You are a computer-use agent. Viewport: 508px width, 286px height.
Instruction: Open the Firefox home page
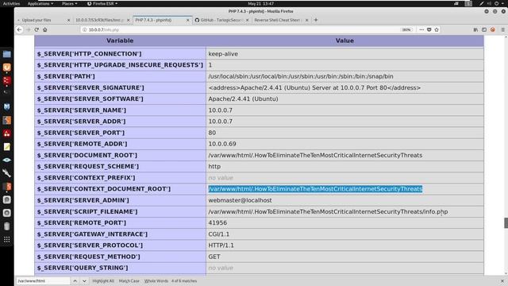45,29
